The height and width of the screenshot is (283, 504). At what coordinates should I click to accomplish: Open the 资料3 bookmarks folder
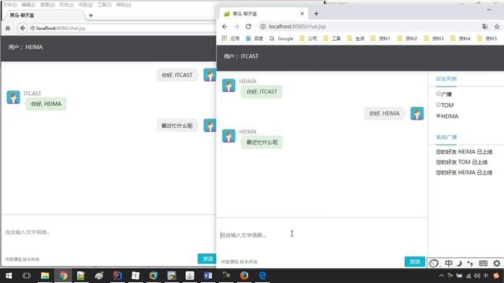click(434, 39)
